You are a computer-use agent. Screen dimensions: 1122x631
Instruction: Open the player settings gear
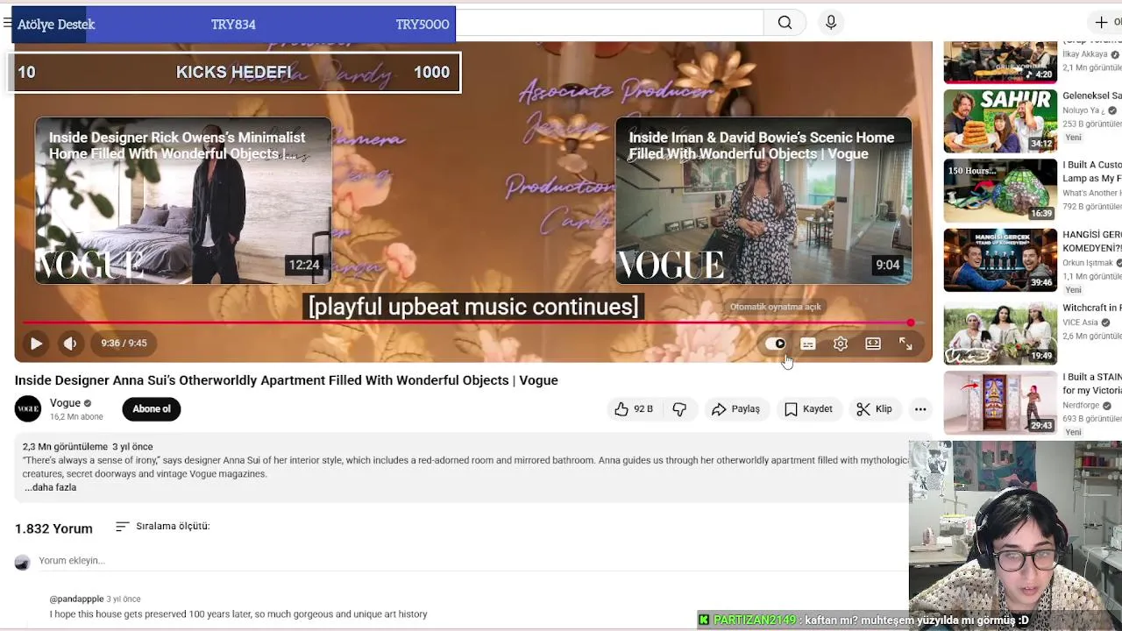(x=841, y=344)
